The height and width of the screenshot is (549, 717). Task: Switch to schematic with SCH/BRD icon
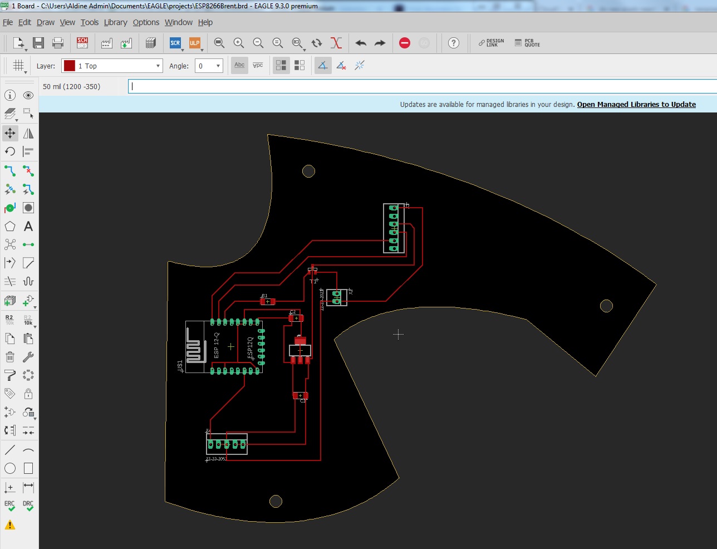tap(82, 43)
